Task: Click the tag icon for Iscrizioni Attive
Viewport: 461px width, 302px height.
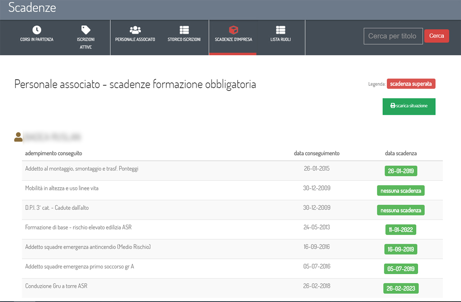Action: click(86, 30)
